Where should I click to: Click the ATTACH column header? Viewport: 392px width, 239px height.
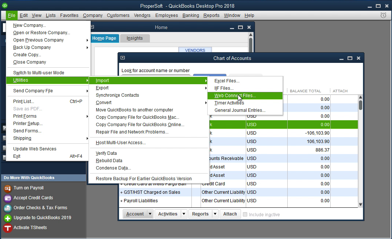tap(340, 91)
